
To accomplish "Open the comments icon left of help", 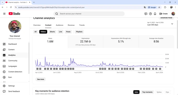I will click(x=146, y=14).
